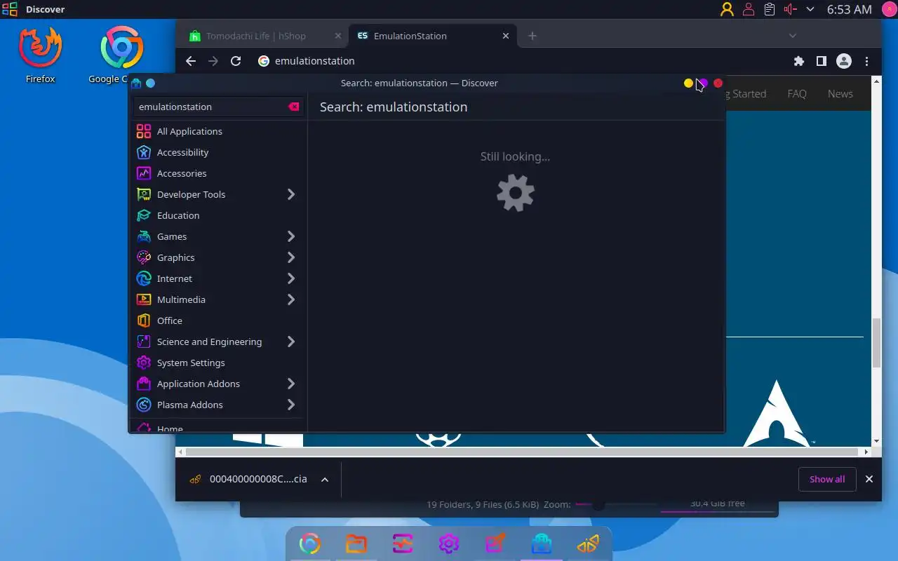This screenshot has height=561, width=898.
Task: Open the Internet category
Action: [x=218, y=278]
